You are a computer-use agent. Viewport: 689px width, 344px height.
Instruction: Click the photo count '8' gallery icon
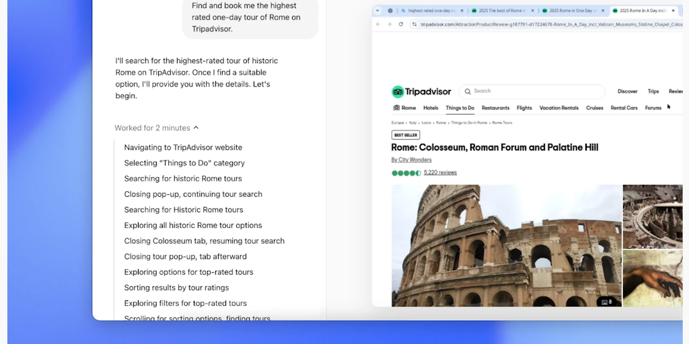click(x=607, y=302)
